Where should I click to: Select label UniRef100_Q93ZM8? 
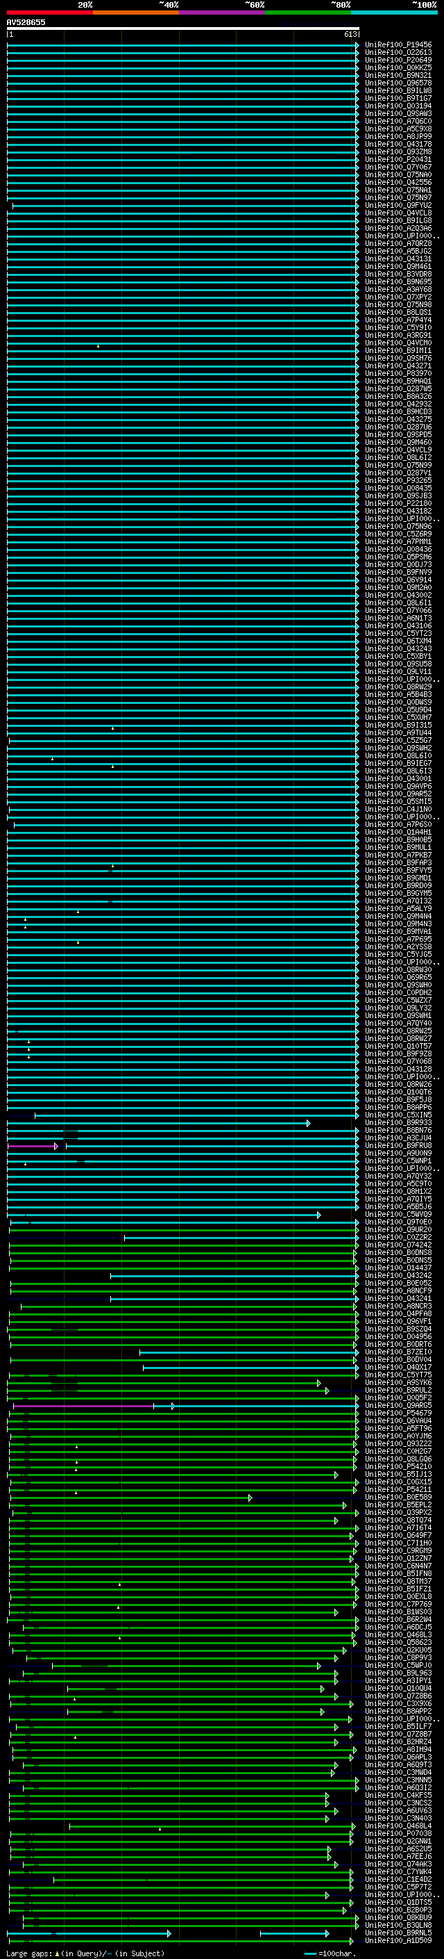tap(398, 151)
